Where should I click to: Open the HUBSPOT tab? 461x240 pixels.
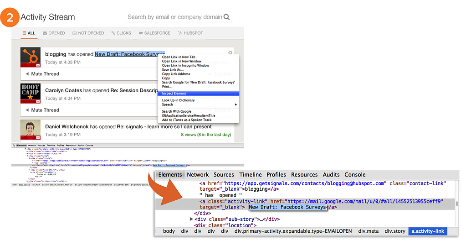[x=190, y=33]
